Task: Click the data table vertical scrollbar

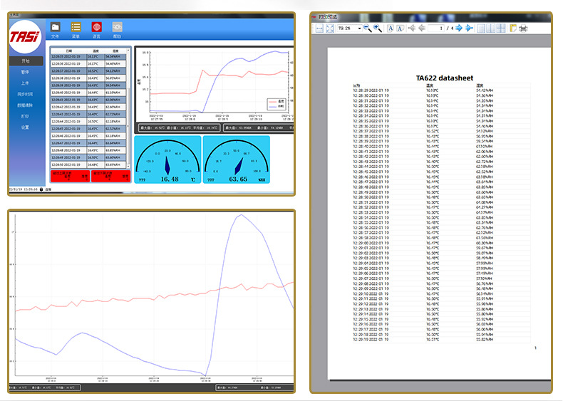Action: pos(129,107)
